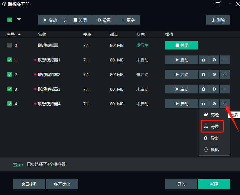240x195 pixels.
Task: Open more options for 联想模拟器2
Action: pos(225,74)
